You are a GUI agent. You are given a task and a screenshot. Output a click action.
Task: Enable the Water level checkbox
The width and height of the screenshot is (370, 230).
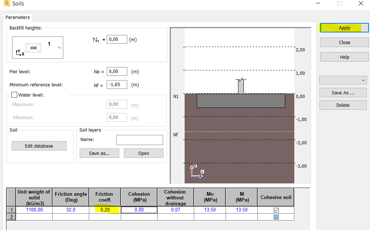point(14,94)
